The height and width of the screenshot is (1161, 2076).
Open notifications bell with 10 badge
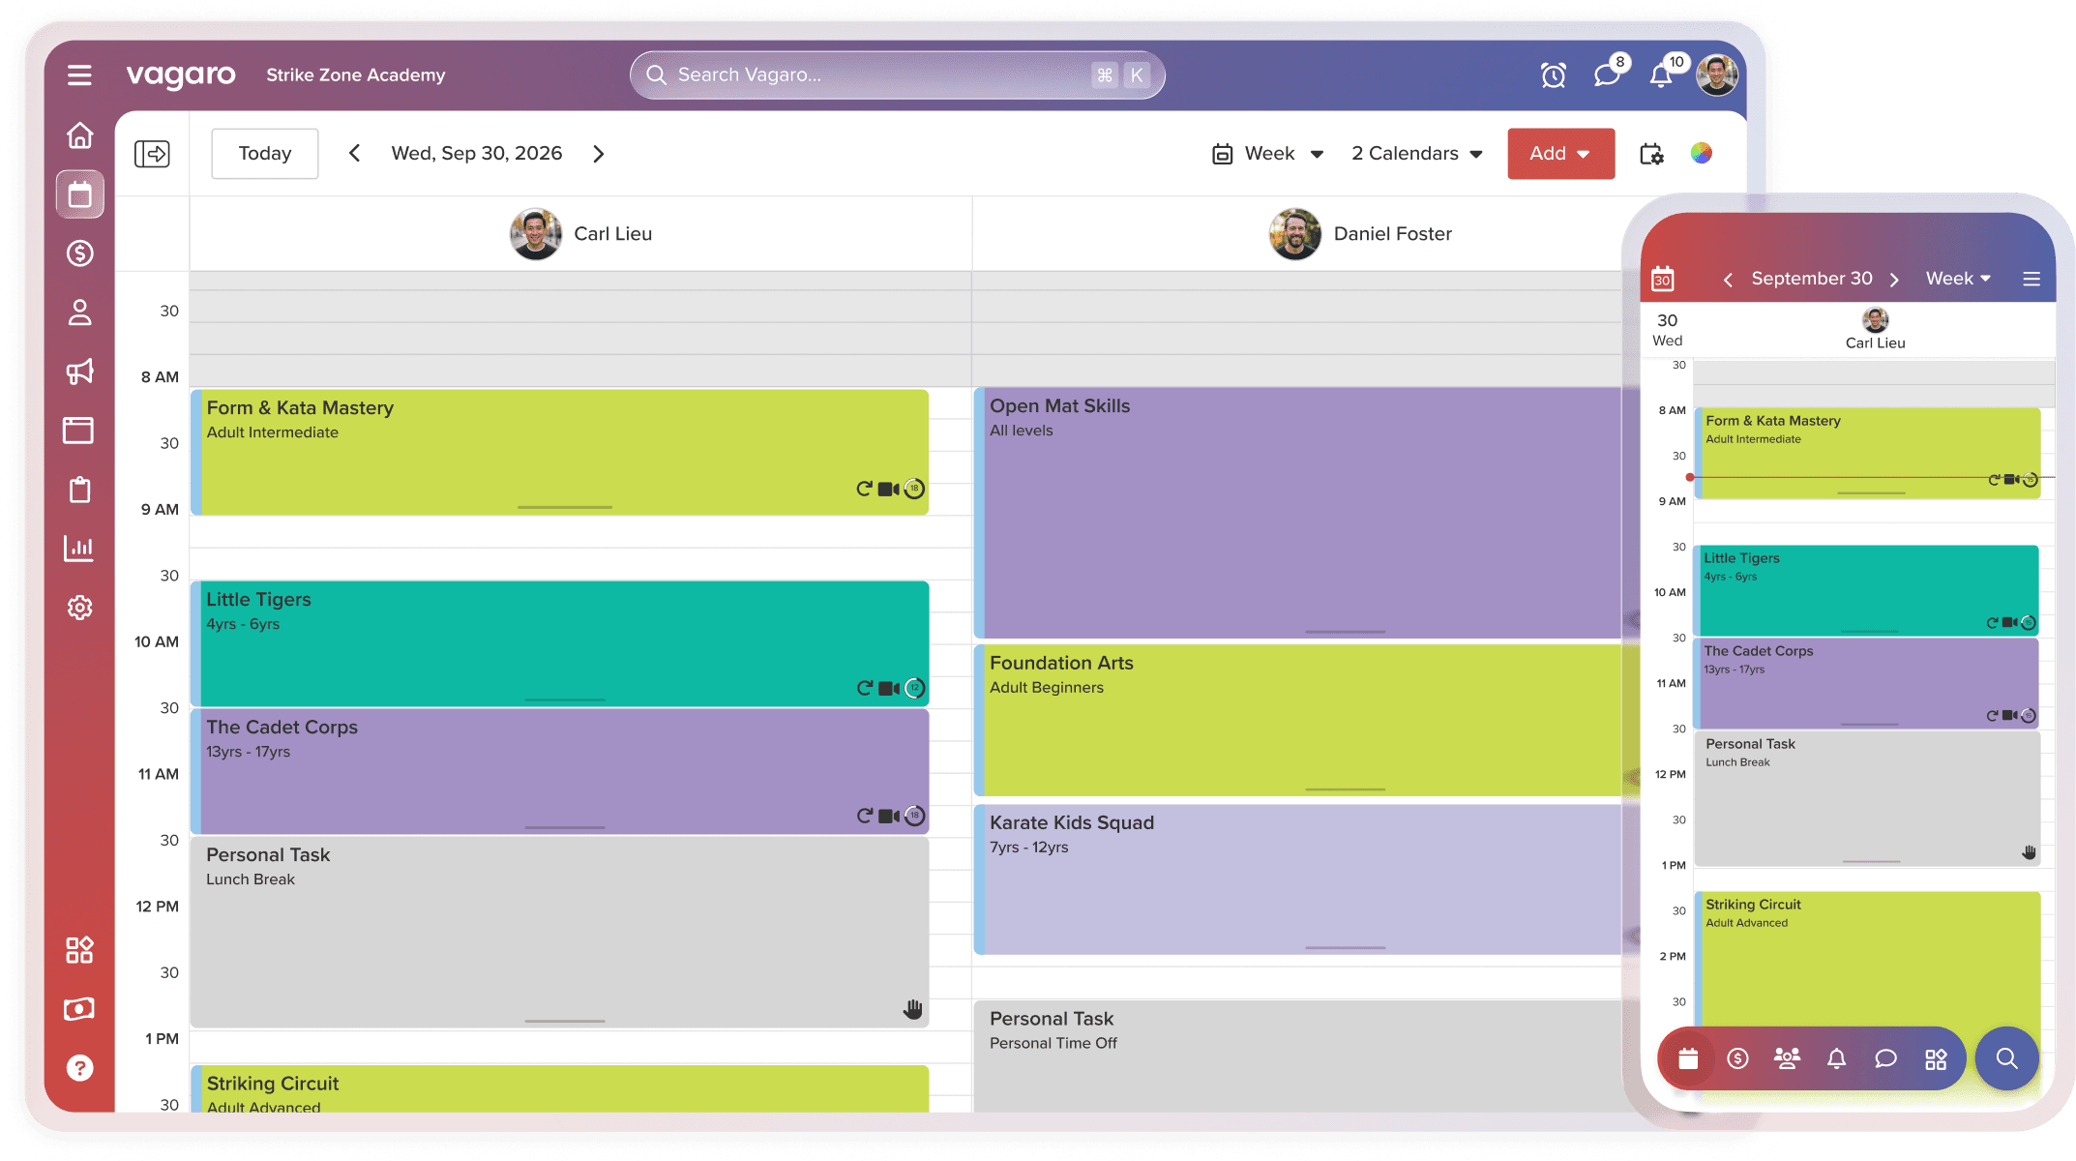point(1662,75)
